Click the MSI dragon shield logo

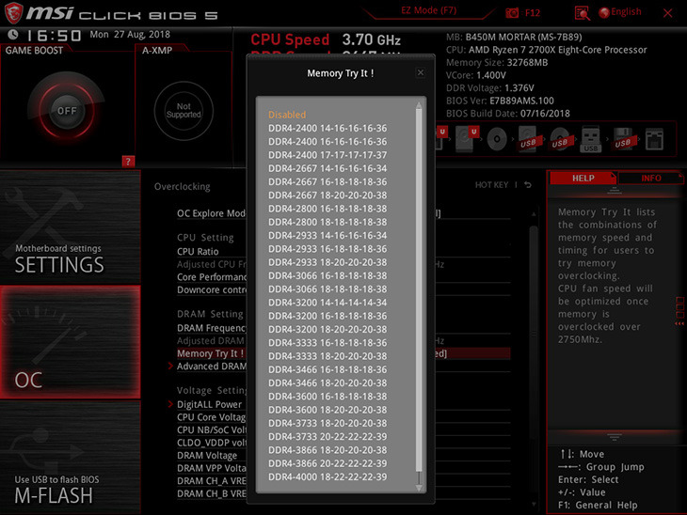coord(15,13)
